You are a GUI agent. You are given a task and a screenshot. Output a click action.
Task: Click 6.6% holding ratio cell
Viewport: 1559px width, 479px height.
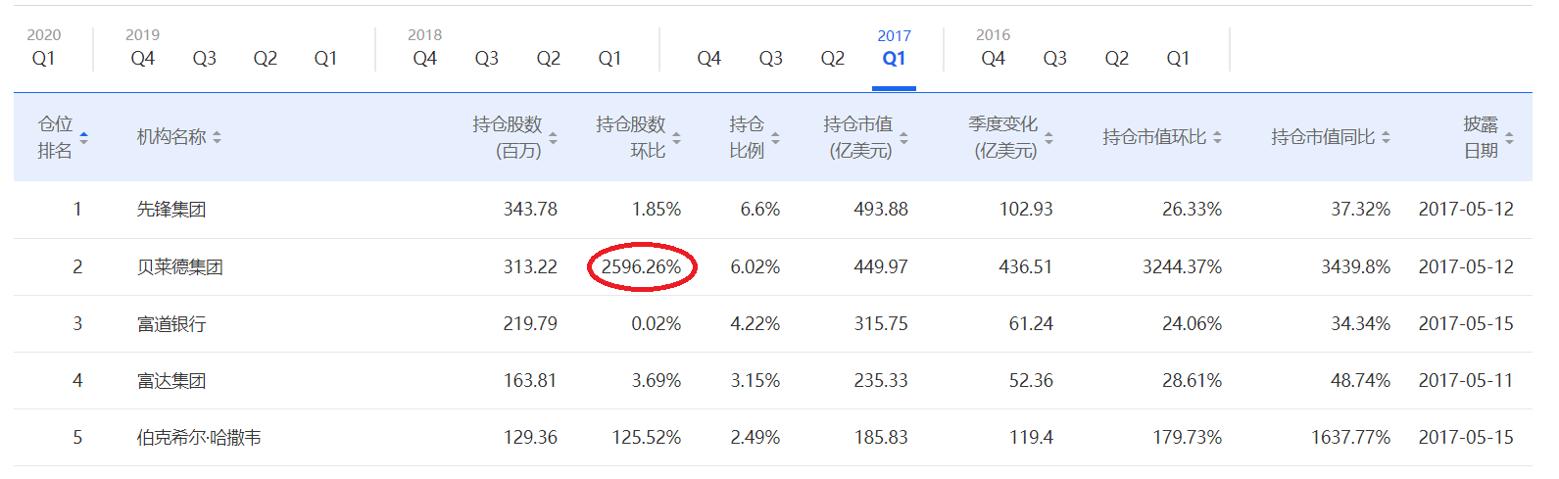[760, 210]
